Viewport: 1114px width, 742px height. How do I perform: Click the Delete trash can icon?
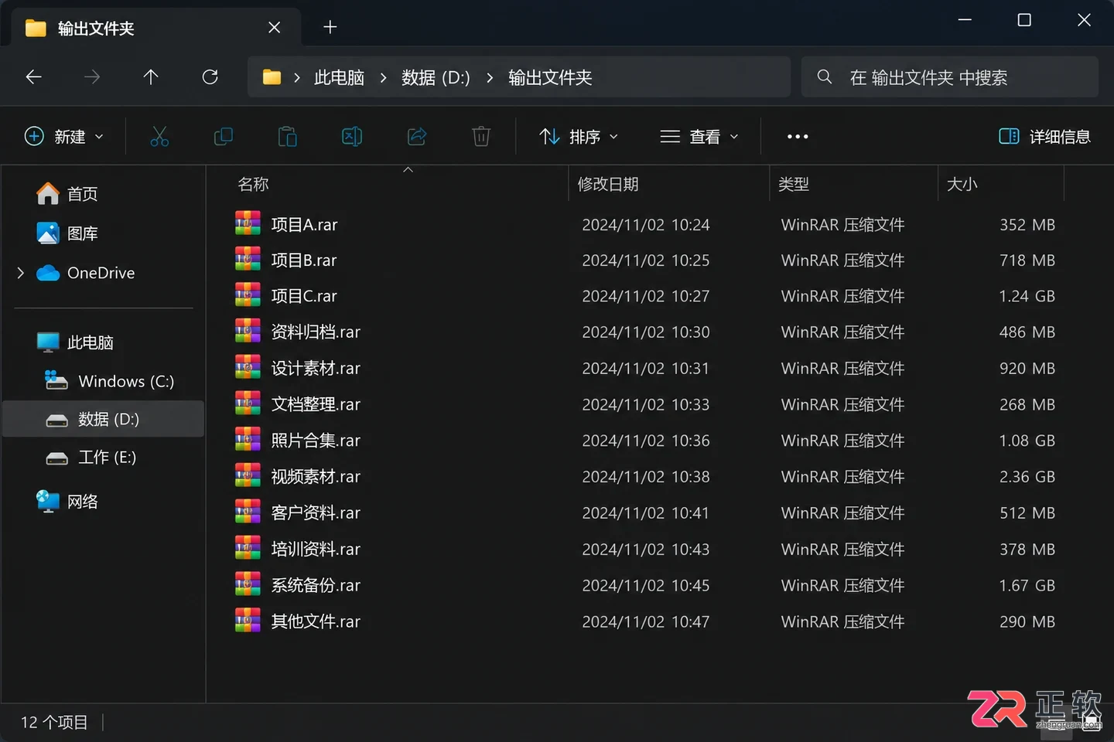coord(481,137)
